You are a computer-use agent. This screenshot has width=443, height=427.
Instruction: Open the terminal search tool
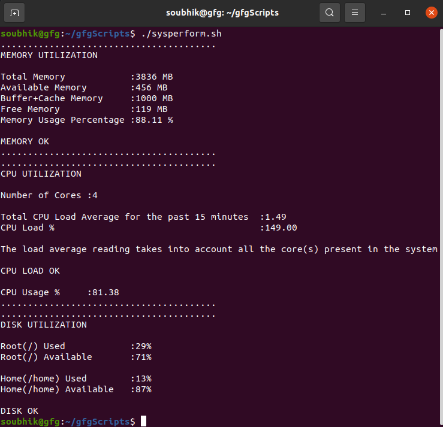pos(330,13)
